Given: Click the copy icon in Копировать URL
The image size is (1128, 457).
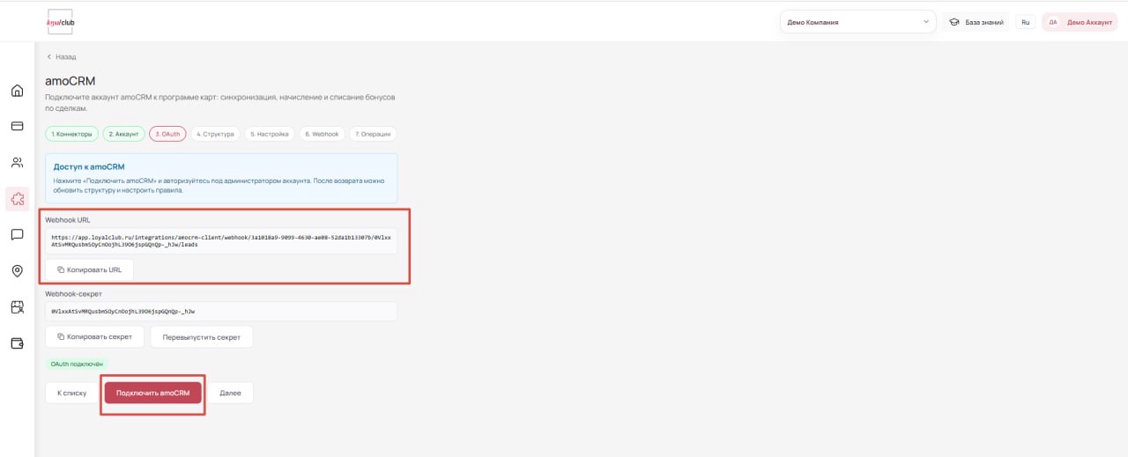Looking at the screenshot, I should (61, 269).
